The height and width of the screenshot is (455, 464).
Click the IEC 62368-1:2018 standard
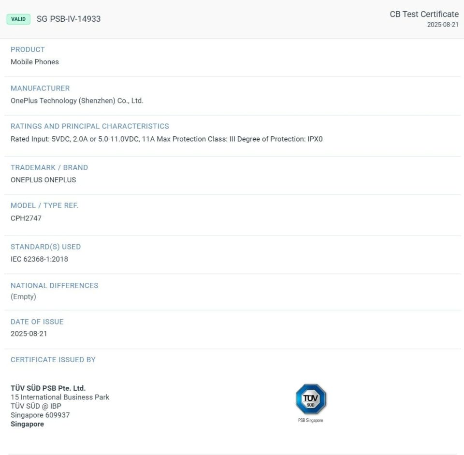coord(39,259)
